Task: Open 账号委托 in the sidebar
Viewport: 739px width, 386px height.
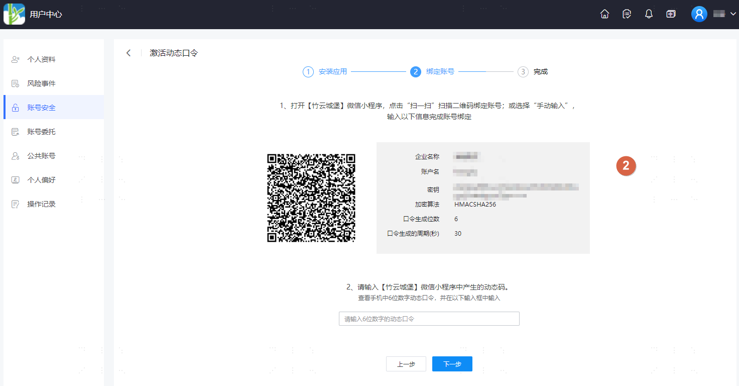Action: pos(54,132)
